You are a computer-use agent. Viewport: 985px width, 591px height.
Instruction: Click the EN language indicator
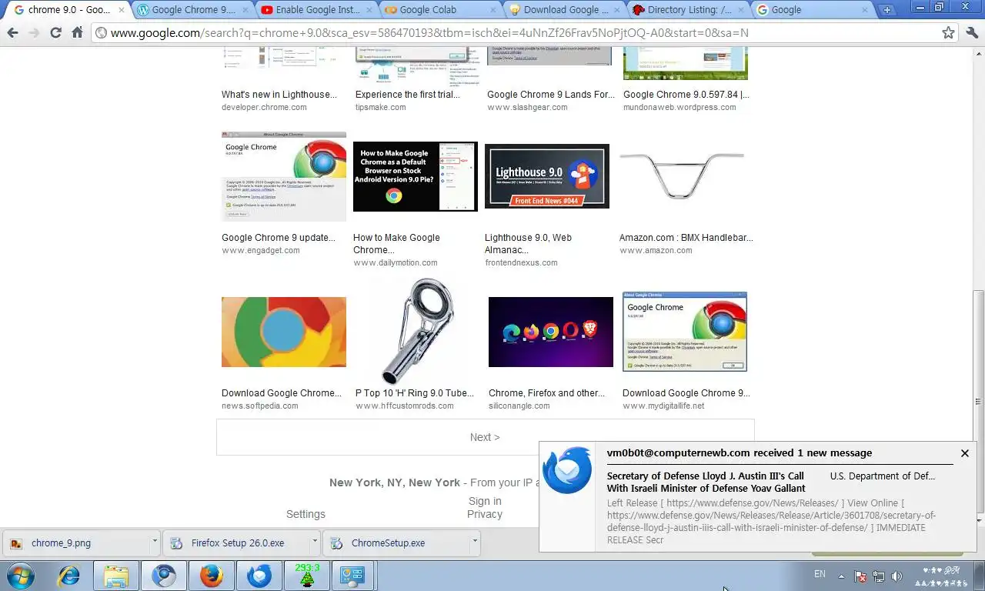coord(820,574)
